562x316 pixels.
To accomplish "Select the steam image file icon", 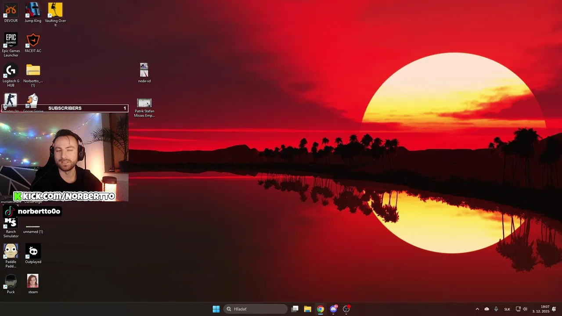I will tap(33, 284).
